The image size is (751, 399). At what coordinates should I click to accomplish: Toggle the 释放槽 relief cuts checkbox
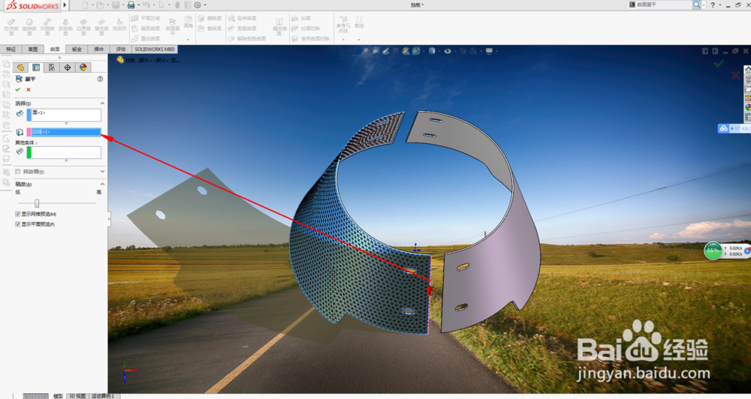(18, 171)
